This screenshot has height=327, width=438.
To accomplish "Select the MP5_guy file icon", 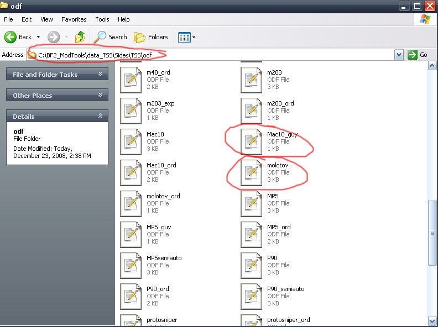I will (131, 235).
